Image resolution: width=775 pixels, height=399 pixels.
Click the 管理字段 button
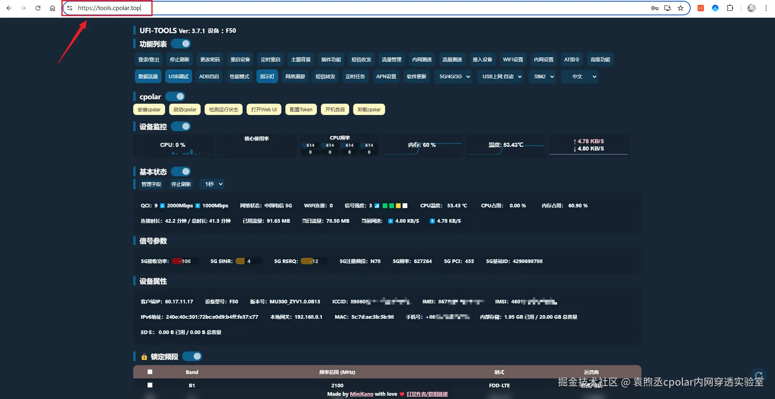point(151,184)
